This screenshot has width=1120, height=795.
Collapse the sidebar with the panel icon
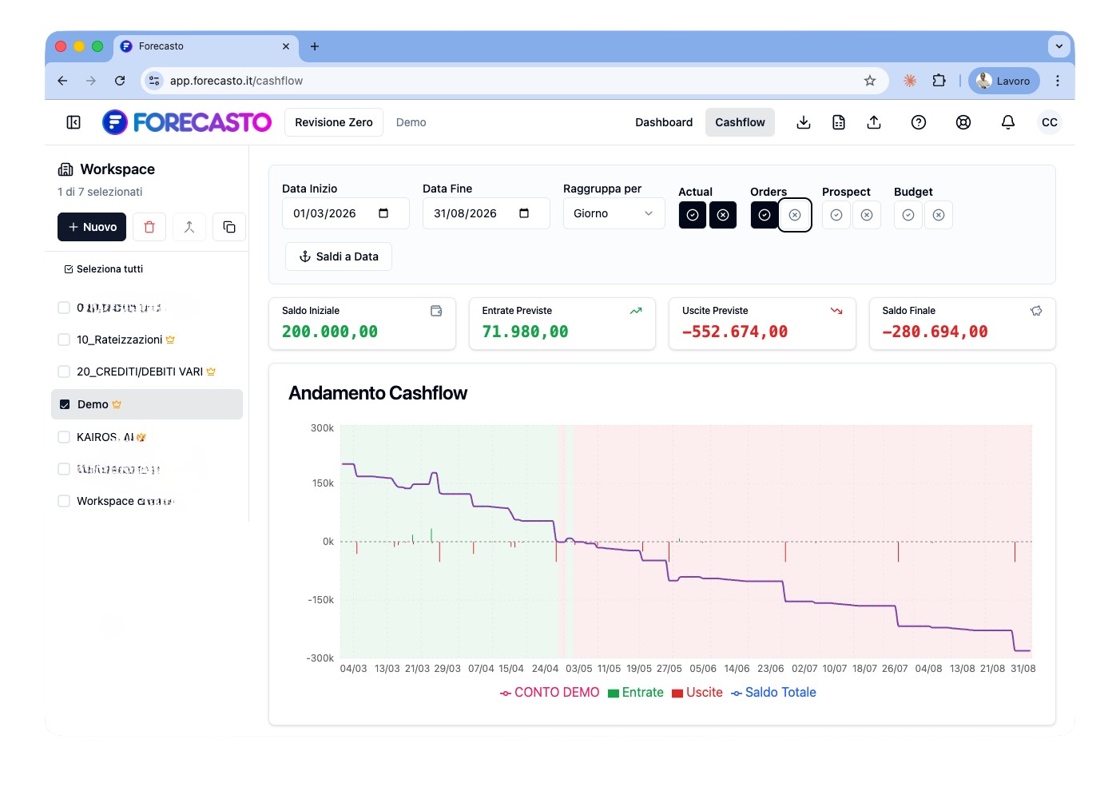pos(73,122)
